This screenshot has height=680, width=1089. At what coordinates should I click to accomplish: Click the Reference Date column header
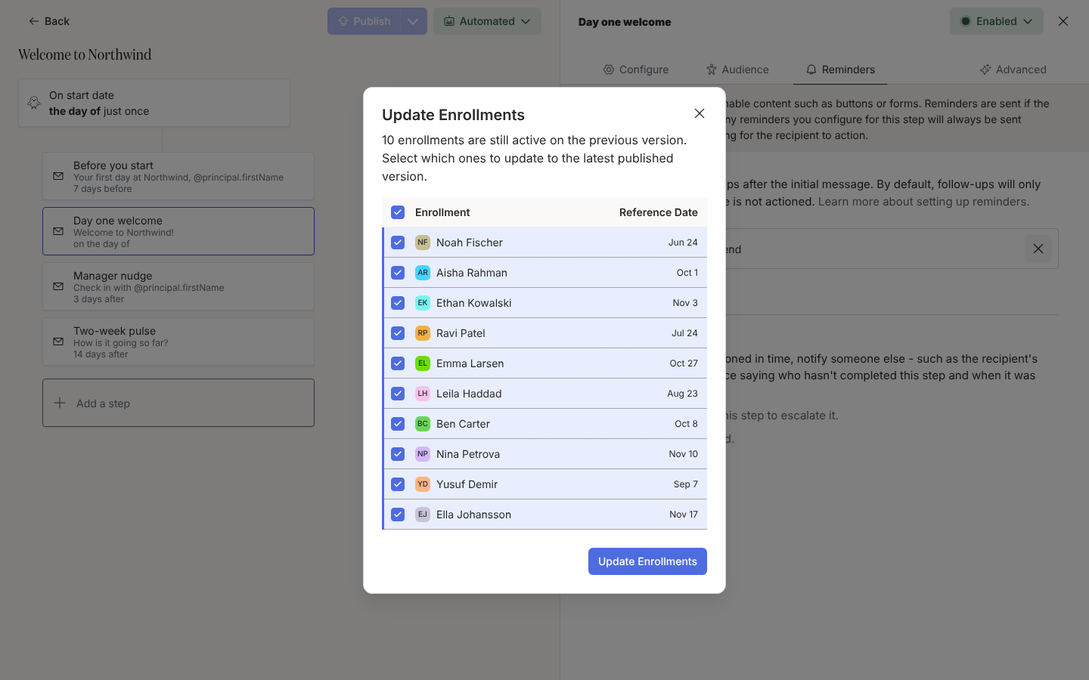tap(659, 212)
